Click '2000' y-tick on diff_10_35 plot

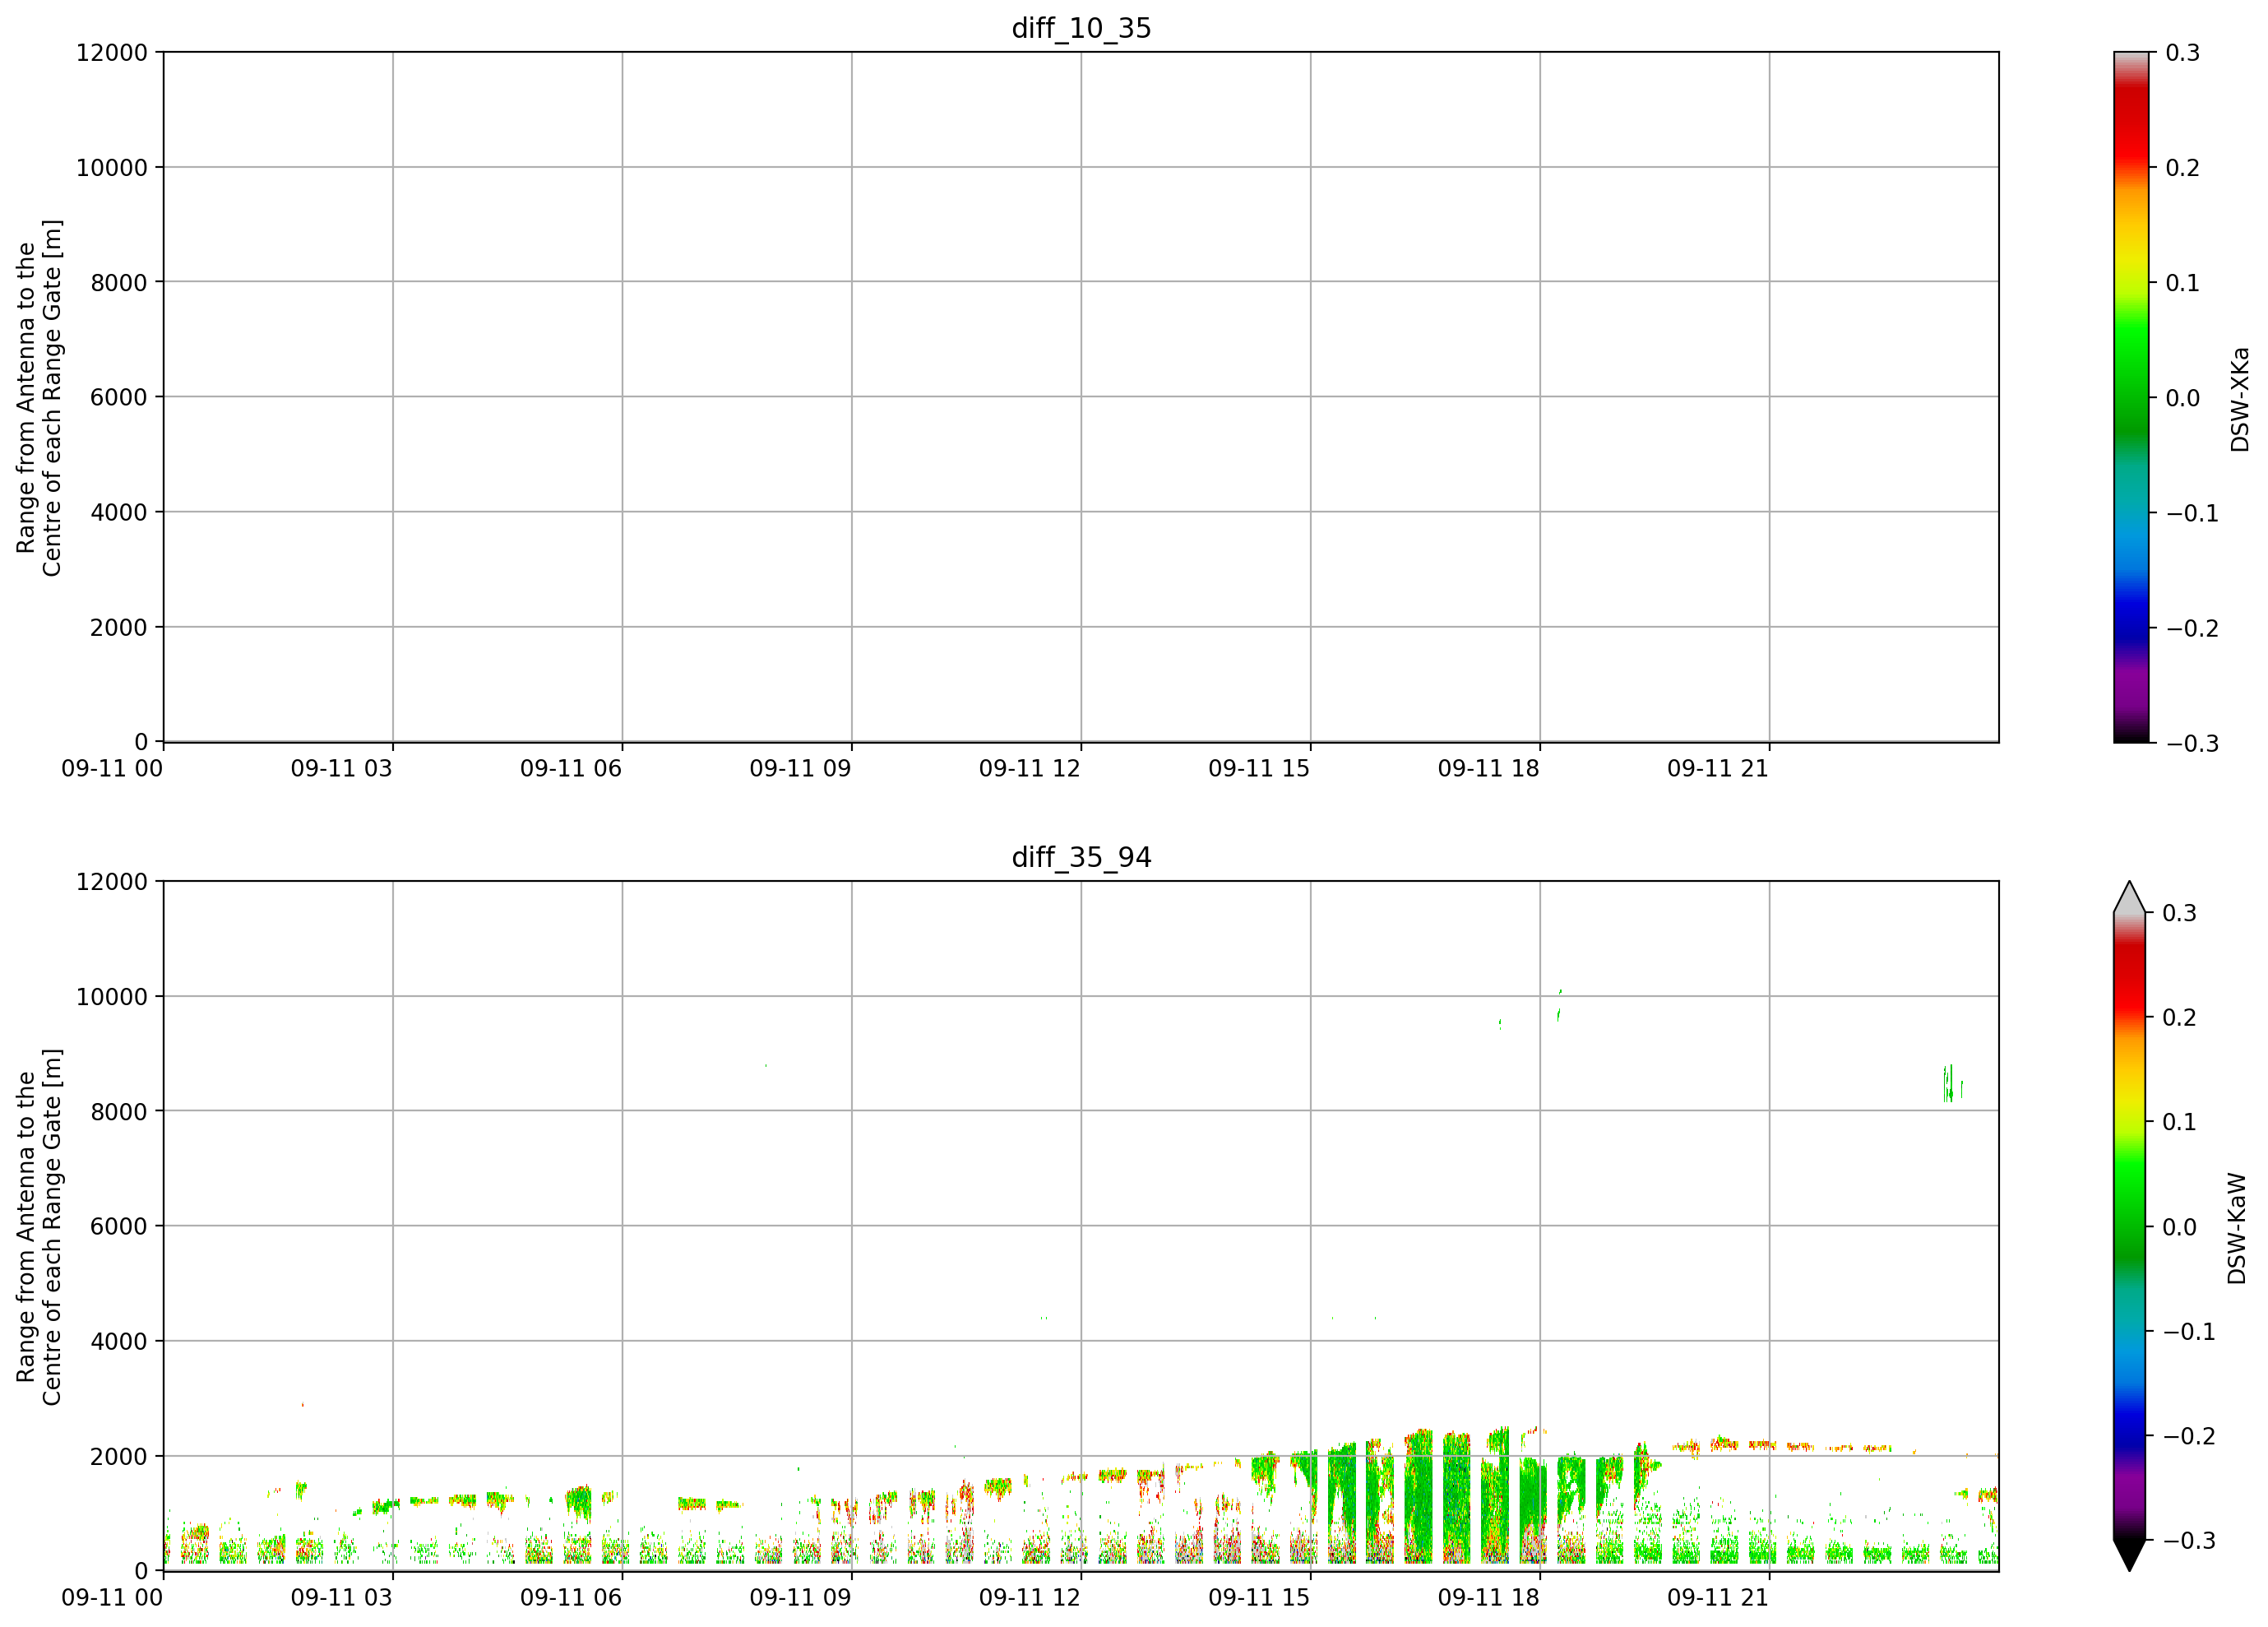pyautogui.click(x=119, y=627)
